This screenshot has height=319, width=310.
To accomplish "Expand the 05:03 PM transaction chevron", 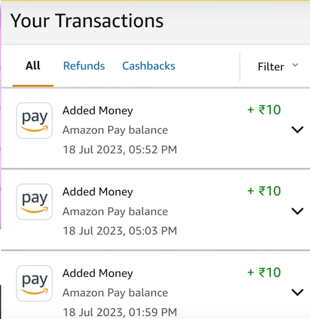I will (297, 211).
